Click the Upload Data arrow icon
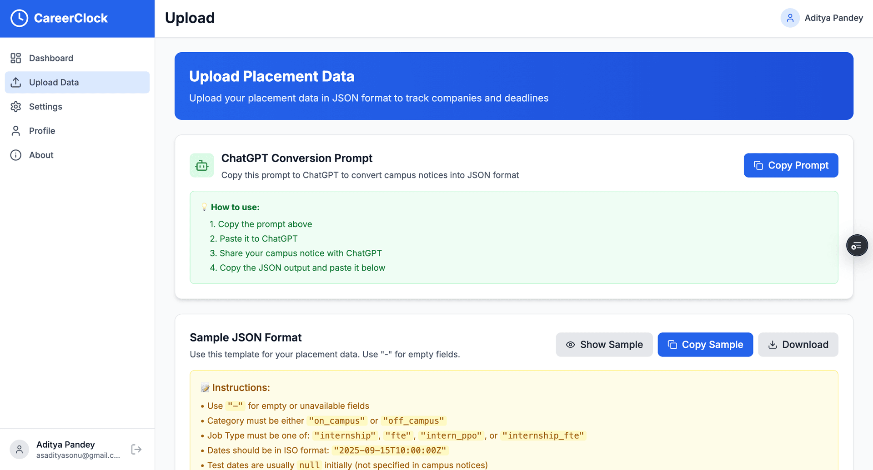The image size is (873, 470). (x=16, y=82)
